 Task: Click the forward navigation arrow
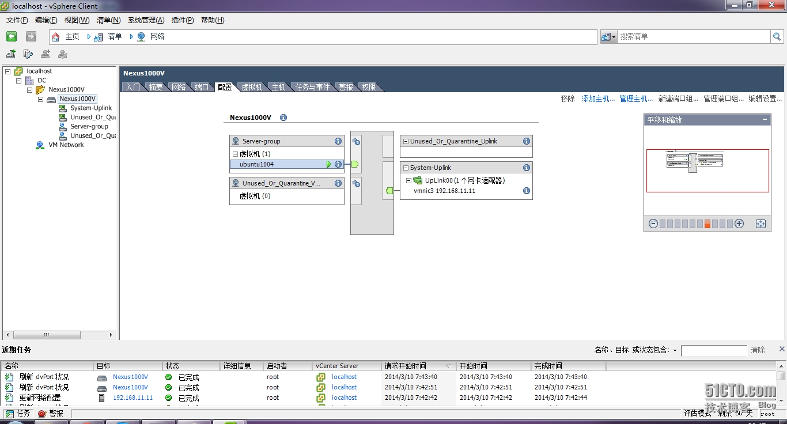(x=31, y=36)
